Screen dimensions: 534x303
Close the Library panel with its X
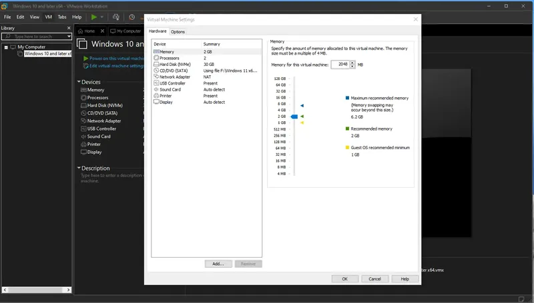[69, 28]
